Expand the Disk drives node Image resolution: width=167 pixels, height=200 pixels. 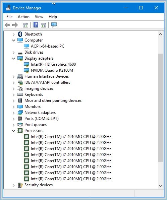13,52
